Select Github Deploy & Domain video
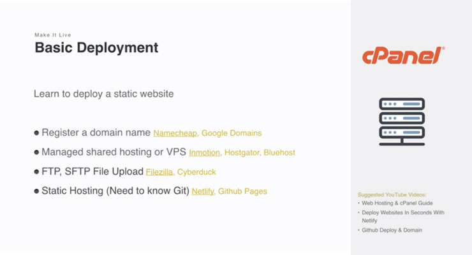The image size is (472, 255). click(392, 230)
